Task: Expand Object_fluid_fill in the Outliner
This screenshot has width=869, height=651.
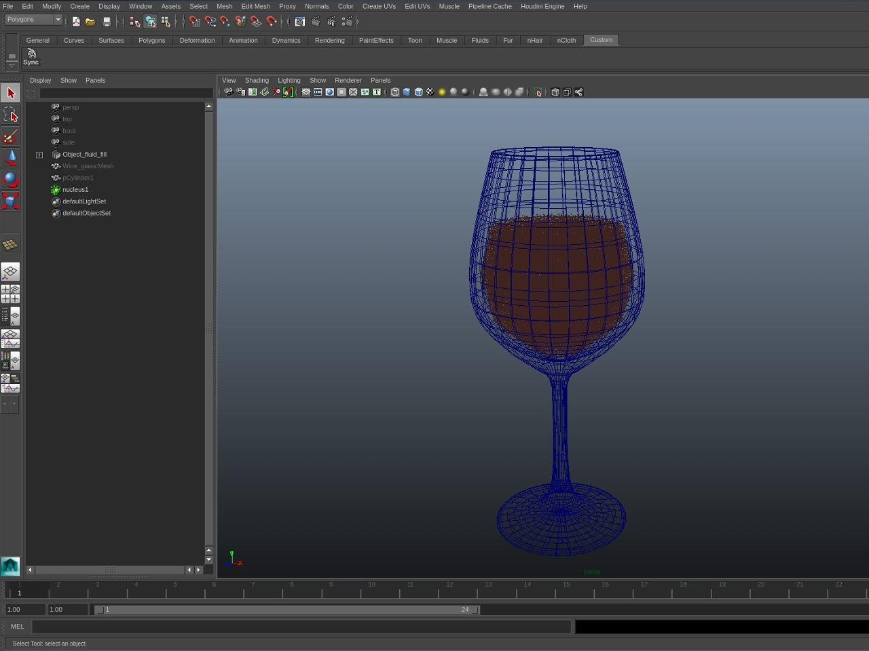Action: click(x=39, y=155)
